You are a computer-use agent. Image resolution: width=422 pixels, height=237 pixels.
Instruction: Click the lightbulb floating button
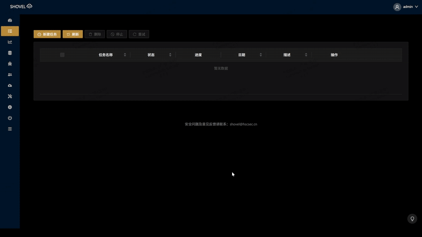(412, 219)
